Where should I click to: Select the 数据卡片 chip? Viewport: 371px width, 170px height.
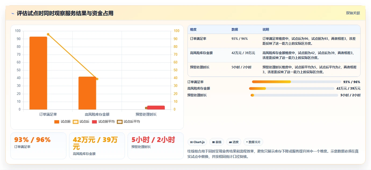click(x=253, y=142)
